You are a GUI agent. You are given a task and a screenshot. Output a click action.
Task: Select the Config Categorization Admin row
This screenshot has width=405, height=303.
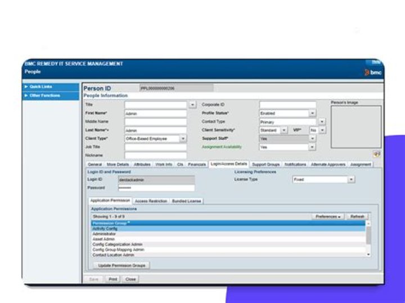click(228, 245)
